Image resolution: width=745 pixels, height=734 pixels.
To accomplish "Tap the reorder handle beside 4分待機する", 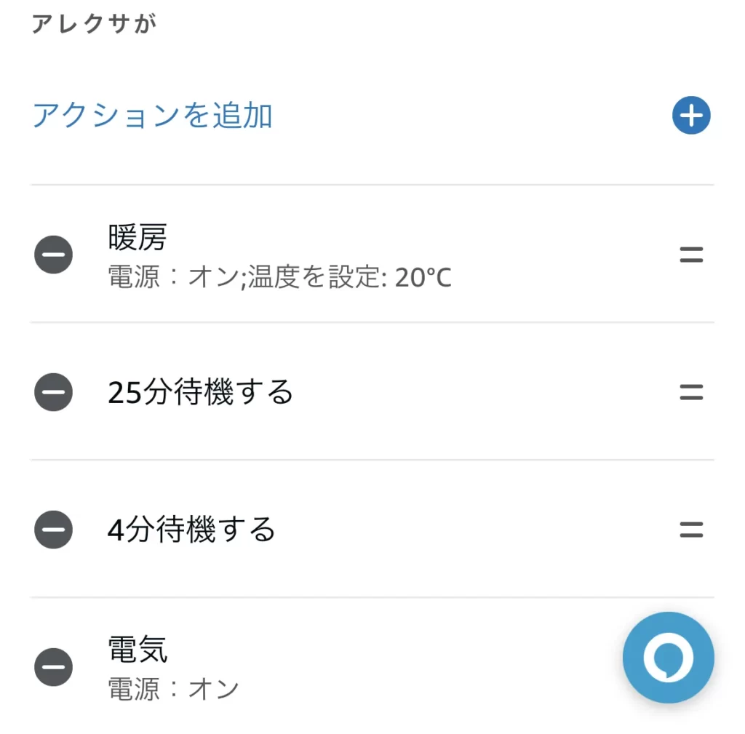I will tap(691, 530).
